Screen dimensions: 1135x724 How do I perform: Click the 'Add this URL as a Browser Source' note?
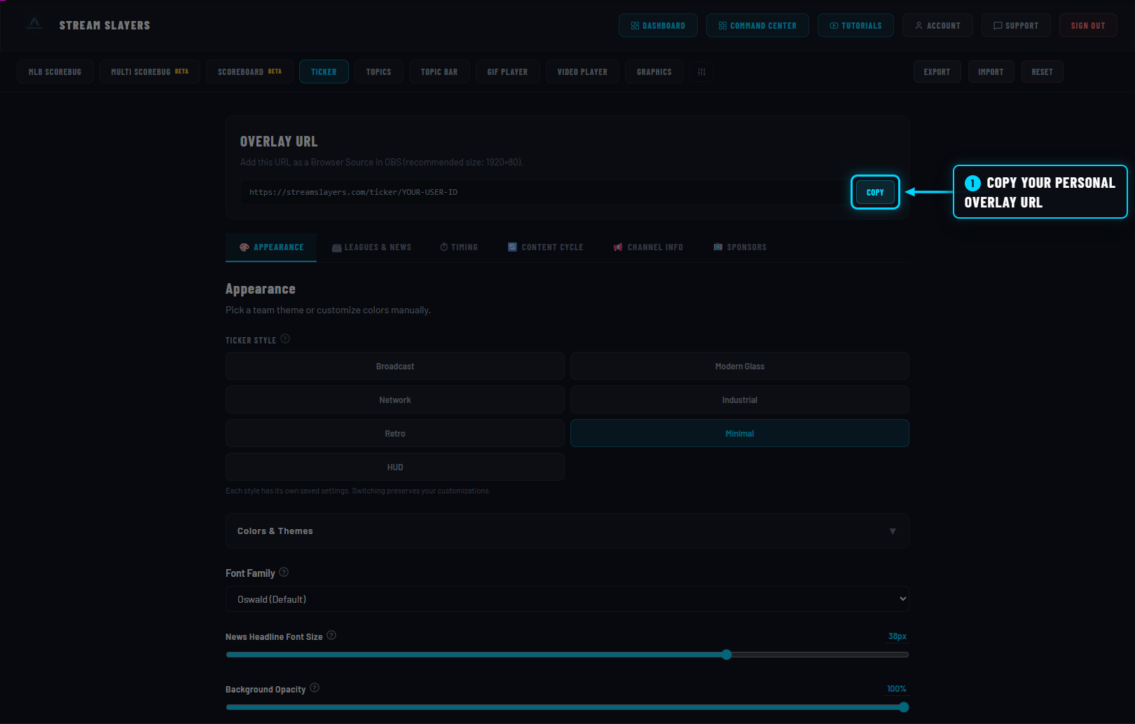tap(382, 162)
